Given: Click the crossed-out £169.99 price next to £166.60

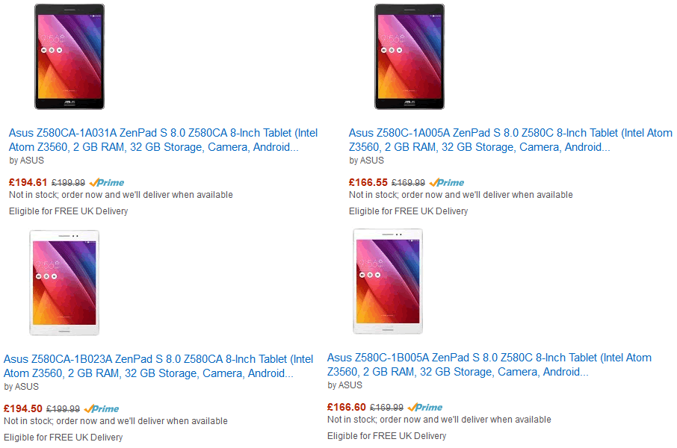Looking at the screenshot, I should coord(386,408).
